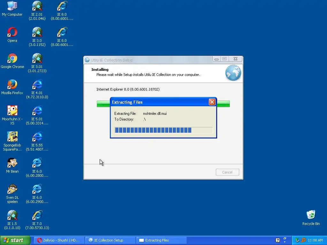Image resolution: width=327 pixels, height=245 pixels.
Task: Select the Google Chrome desktop shortcut
Action: click(x=12, y=61)
